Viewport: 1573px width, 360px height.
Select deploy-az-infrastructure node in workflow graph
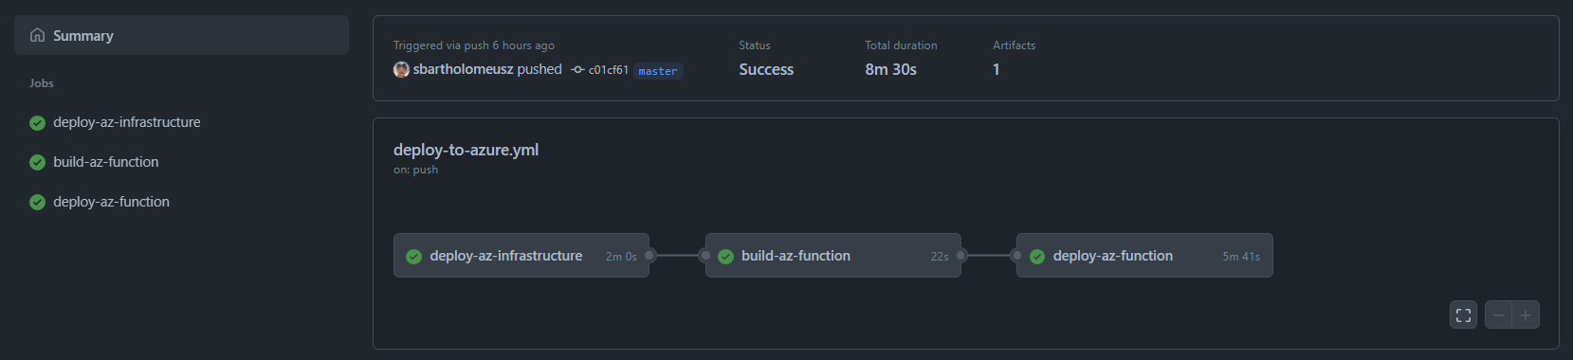tap(521, 256)
